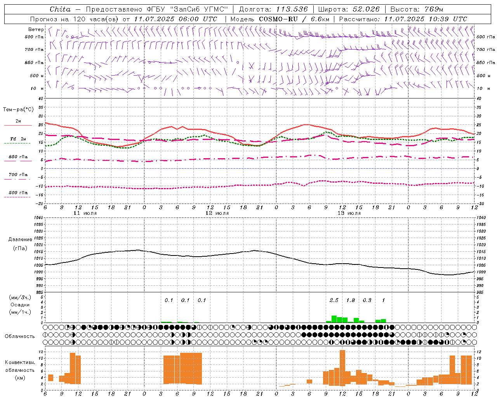The height and width of the screenshot is (397, 497).
Task: Click the 0.3 precipitation amount value
Action: coord(367,300)
